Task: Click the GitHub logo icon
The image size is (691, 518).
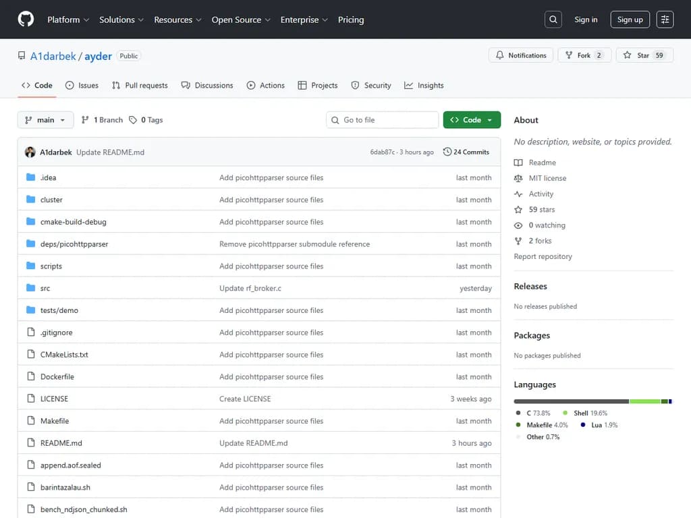Action: coord(26,20)
